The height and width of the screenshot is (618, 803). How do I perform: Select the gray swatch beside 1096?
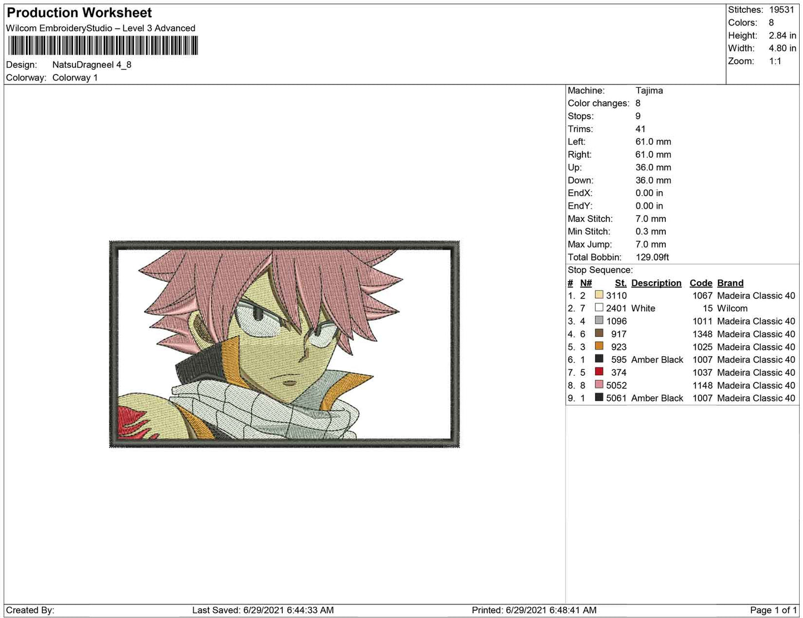pos(599,320)
